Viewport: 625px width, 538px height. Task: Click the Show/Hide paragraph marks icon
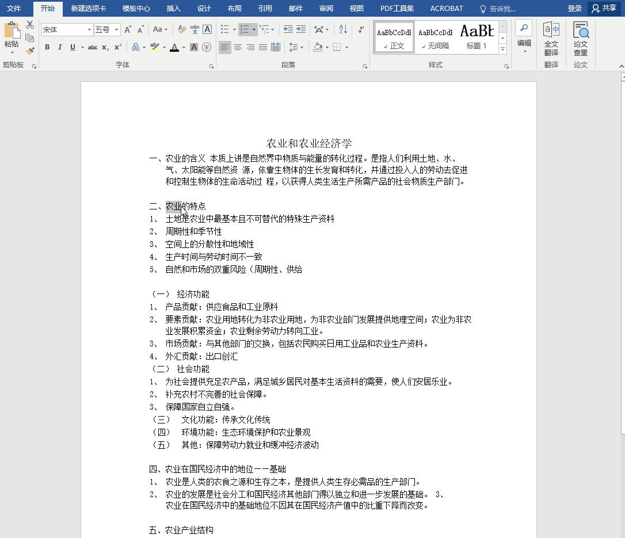tap(361, 29)
